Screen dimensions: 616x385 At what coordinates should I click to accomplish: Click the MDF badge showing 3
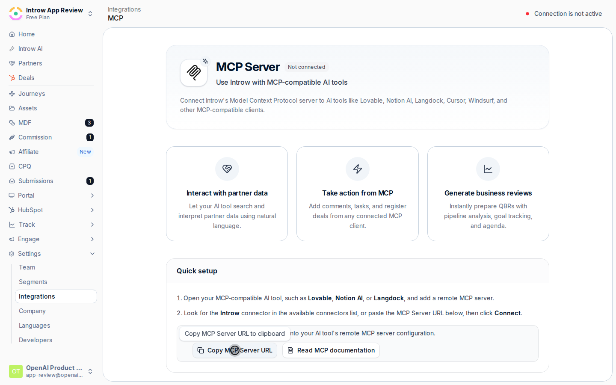click(89, 123)
